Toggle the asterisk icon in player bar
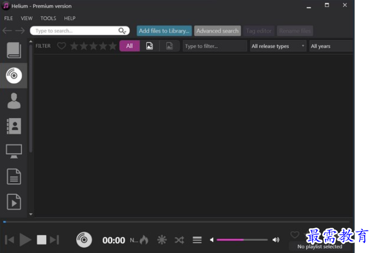The image size is (373, 253). click(x=162, y=240)
